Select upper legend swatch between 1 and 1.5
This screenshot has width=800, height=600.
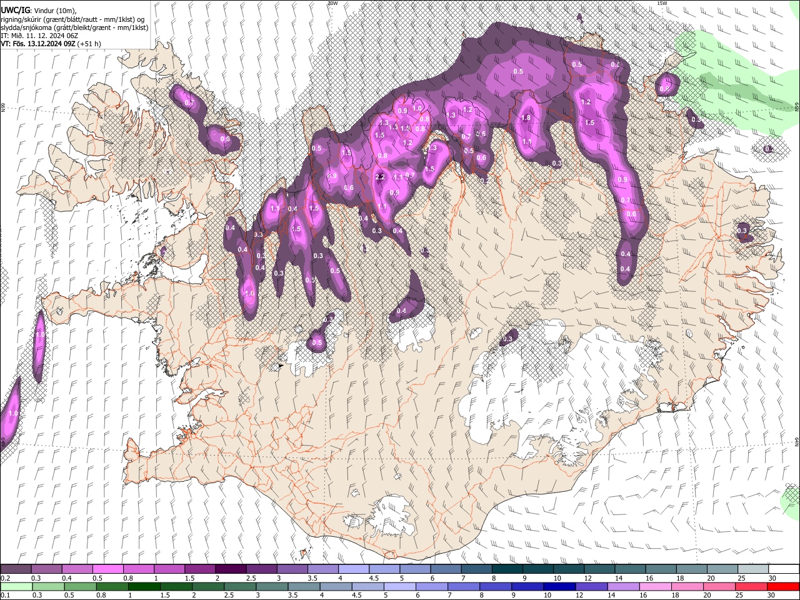pos(169,569)
